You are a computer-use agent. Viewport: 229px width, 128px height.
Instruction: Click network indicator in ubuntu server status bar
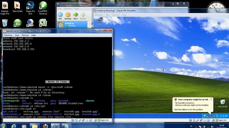click(x=83, y=120)
